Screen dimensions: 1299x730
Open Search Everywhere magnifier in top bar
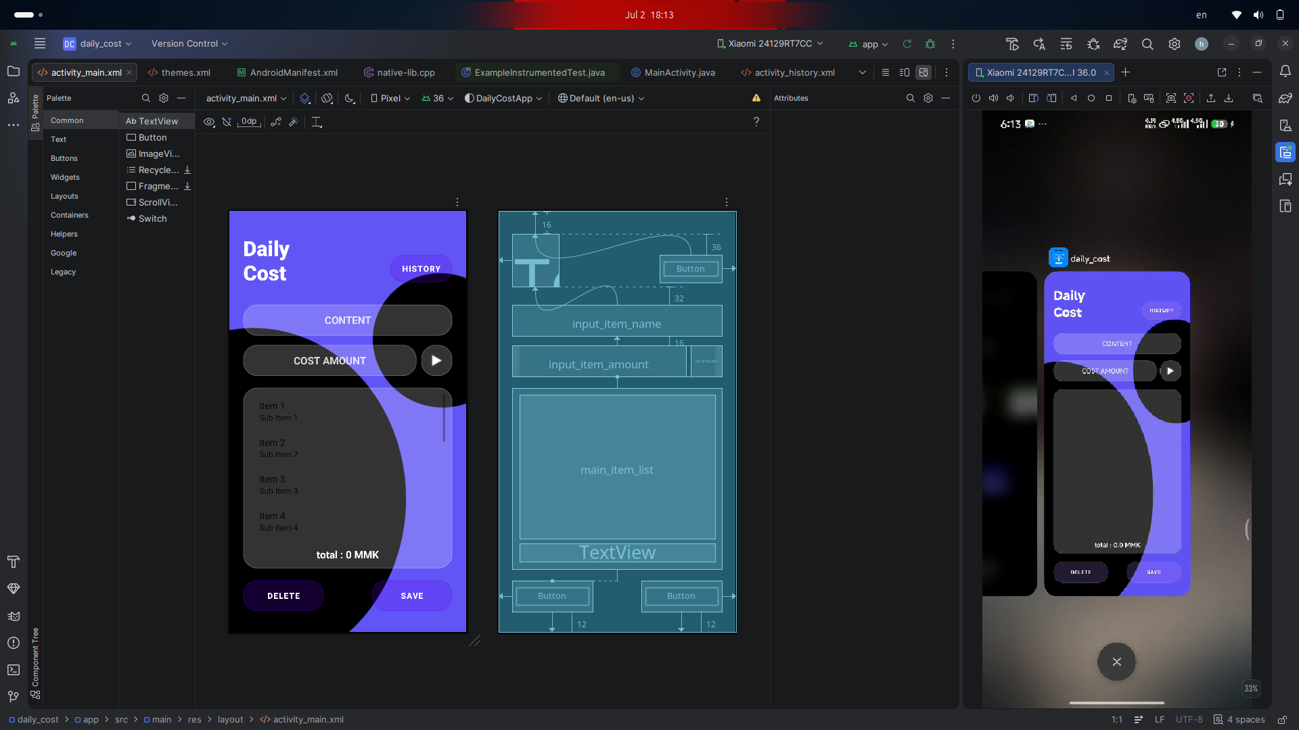1147,44
